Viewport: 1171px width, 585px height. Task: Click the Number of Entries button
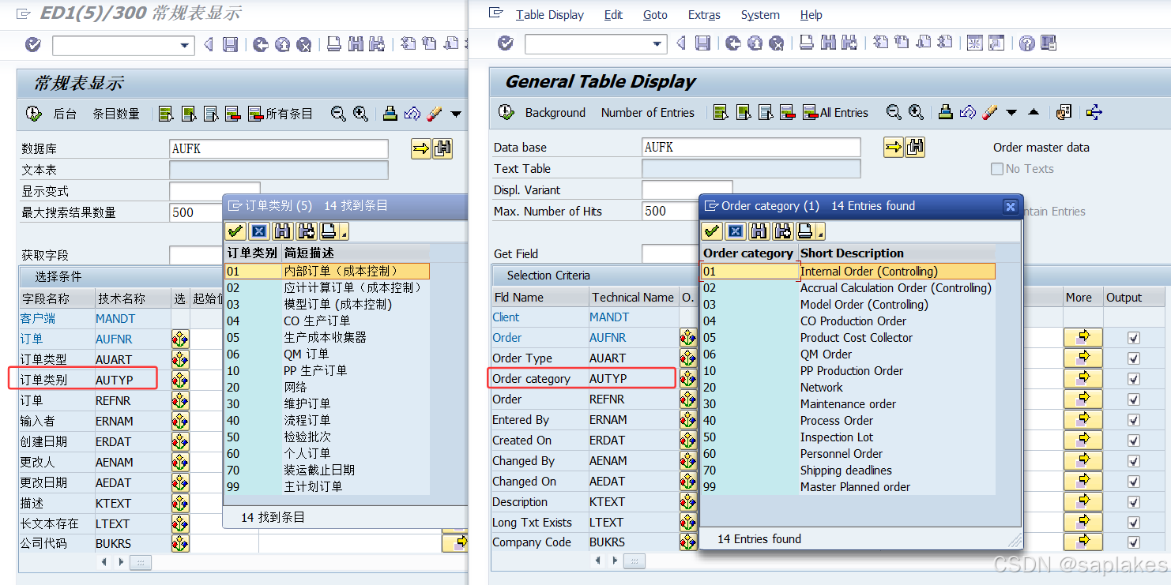(648, 113)
